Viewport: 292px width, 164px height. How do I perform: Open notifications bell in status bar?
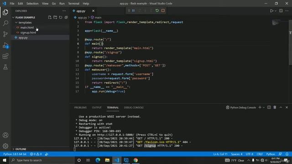(287, 154)
